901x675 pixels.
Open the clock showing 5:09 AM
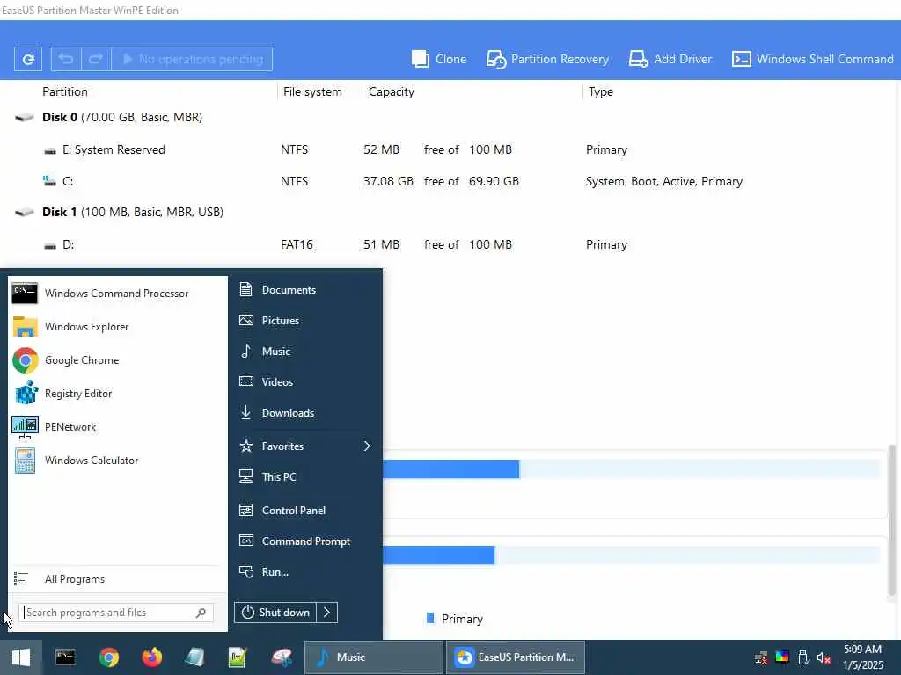tap(862, 657)
